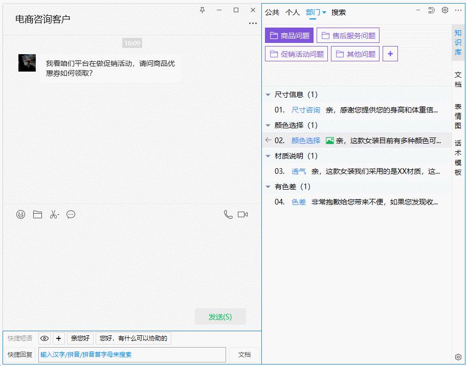Screen dimensions: 467x366
Task: Collapse the 有色差 group
Action: [x=268, y=187]
